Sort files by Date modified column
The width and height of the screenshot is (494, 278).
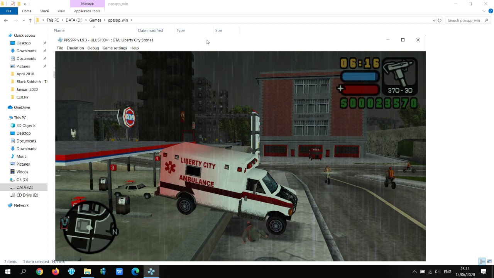point(151,30)
